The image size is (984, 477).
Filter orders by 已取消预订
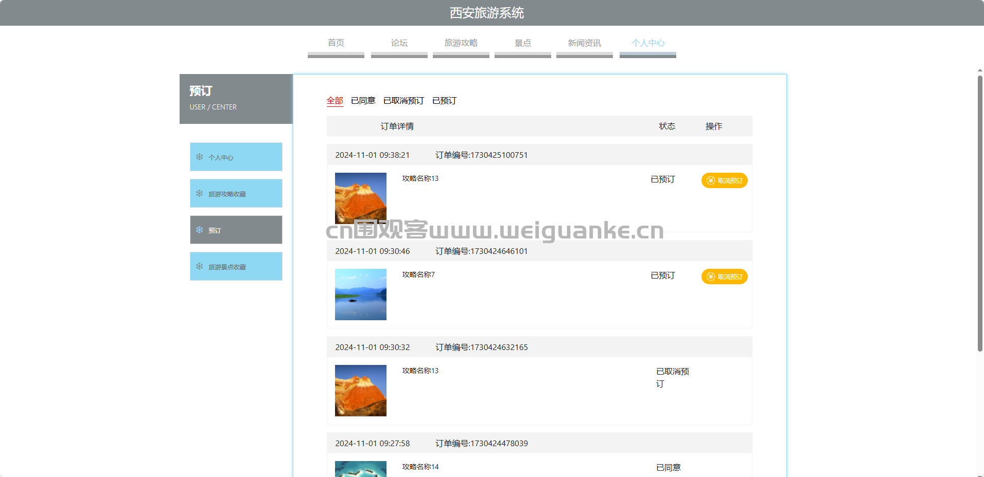pos(404,101)
